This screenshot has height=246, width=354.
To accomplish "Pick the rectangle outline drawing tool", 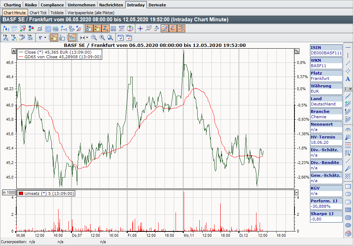I will tap(348, 186).
